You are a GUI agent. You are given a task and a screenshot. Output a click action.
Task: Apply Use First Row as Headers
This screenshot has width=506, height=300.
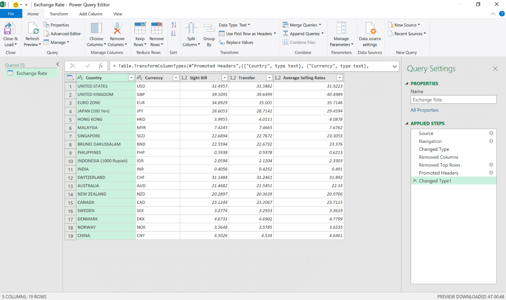247,33
